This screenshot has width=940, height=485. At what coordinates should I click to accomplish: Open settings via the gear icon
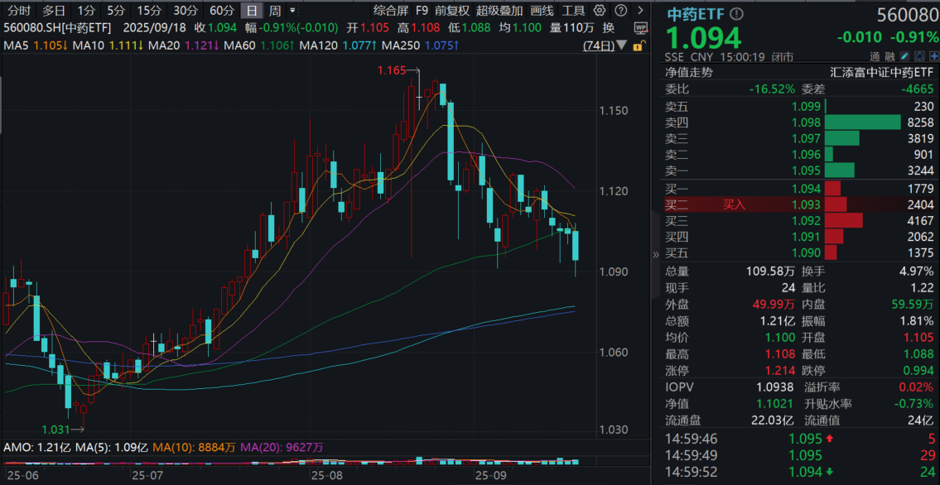click(x=600, y=11)
